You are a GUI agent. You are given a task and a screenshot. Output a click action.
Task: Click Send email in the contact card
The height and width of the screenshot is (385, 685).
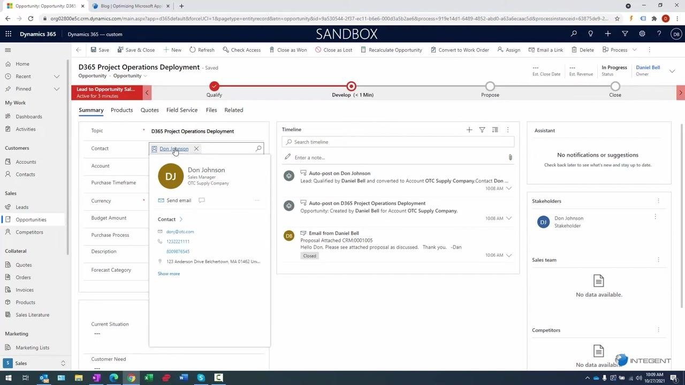tap(174, 200)
